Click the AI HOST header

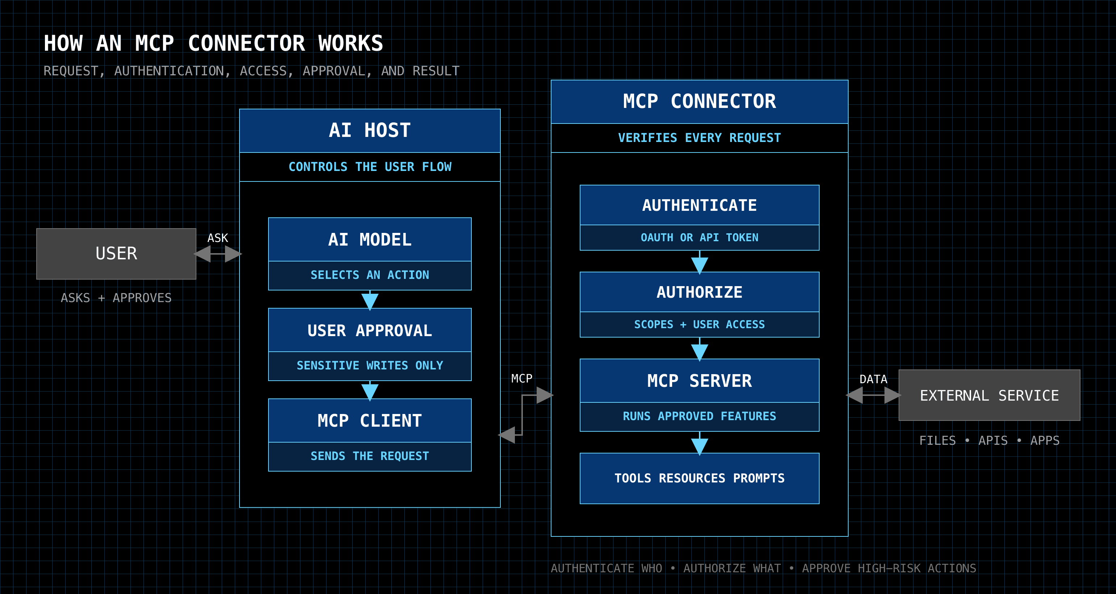[370, 131]
